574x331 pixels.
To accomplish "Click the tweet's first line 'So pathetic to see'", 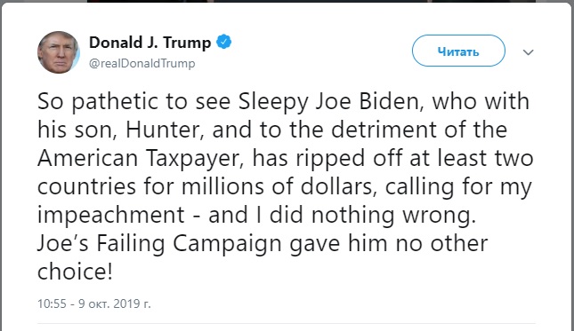I will pos(134,101).
